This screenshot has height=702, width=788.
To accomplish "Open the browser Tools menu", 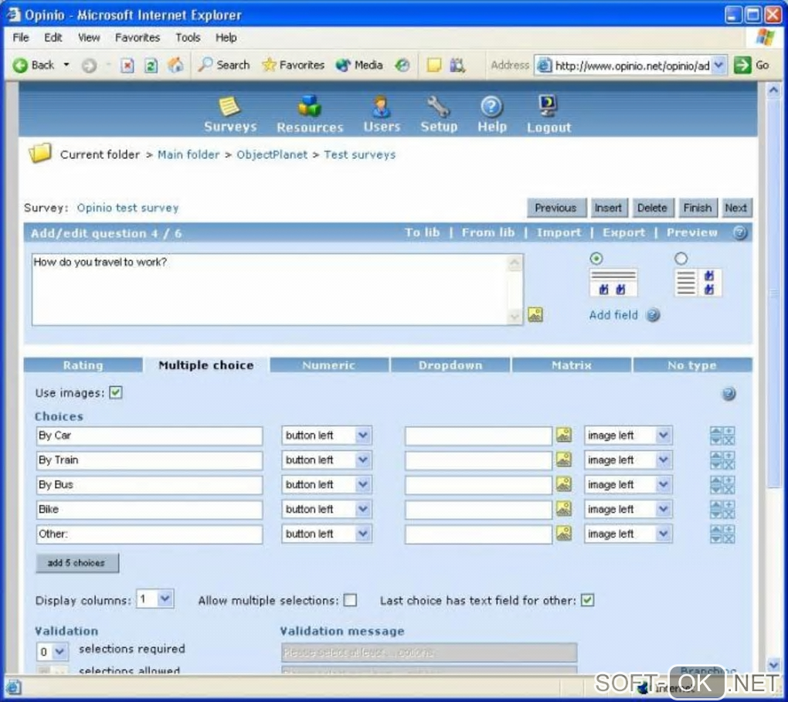I will pos(188,38).
